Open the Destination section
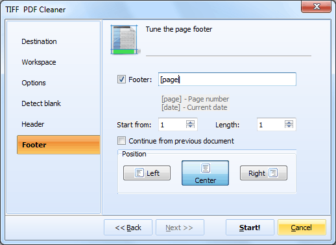This screenshot has width=336, height=245. coord(39,41)
